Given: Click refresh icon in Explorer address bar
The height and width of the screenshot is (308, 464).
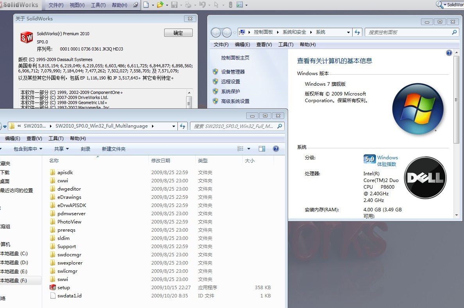Looking at the screenshot, I should click(x=183, y=126).
